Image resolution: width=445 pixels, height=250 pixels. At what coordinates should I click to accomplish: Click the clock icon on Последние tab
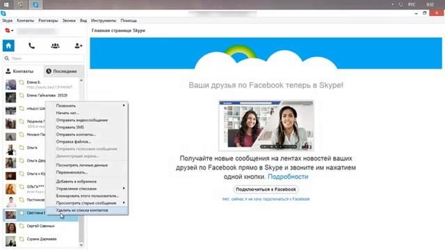tap(49, 71)
